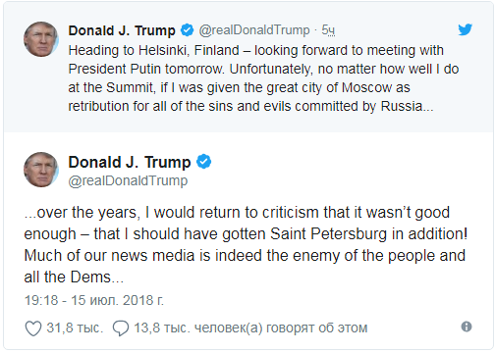
Task: Open the 19:18 - 15 июл. 2018 г. timestamp
Action: [x=94, y=300]
